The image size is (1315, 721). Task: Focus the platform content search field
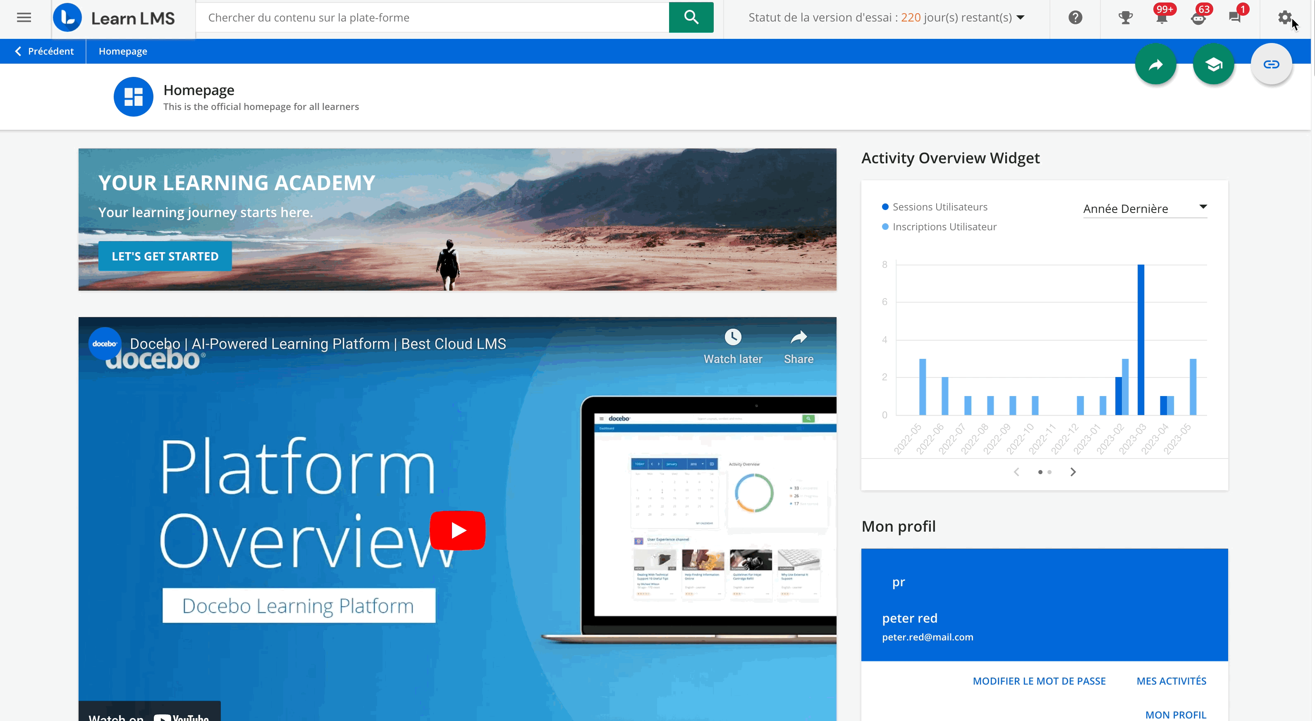click(432, 17)
